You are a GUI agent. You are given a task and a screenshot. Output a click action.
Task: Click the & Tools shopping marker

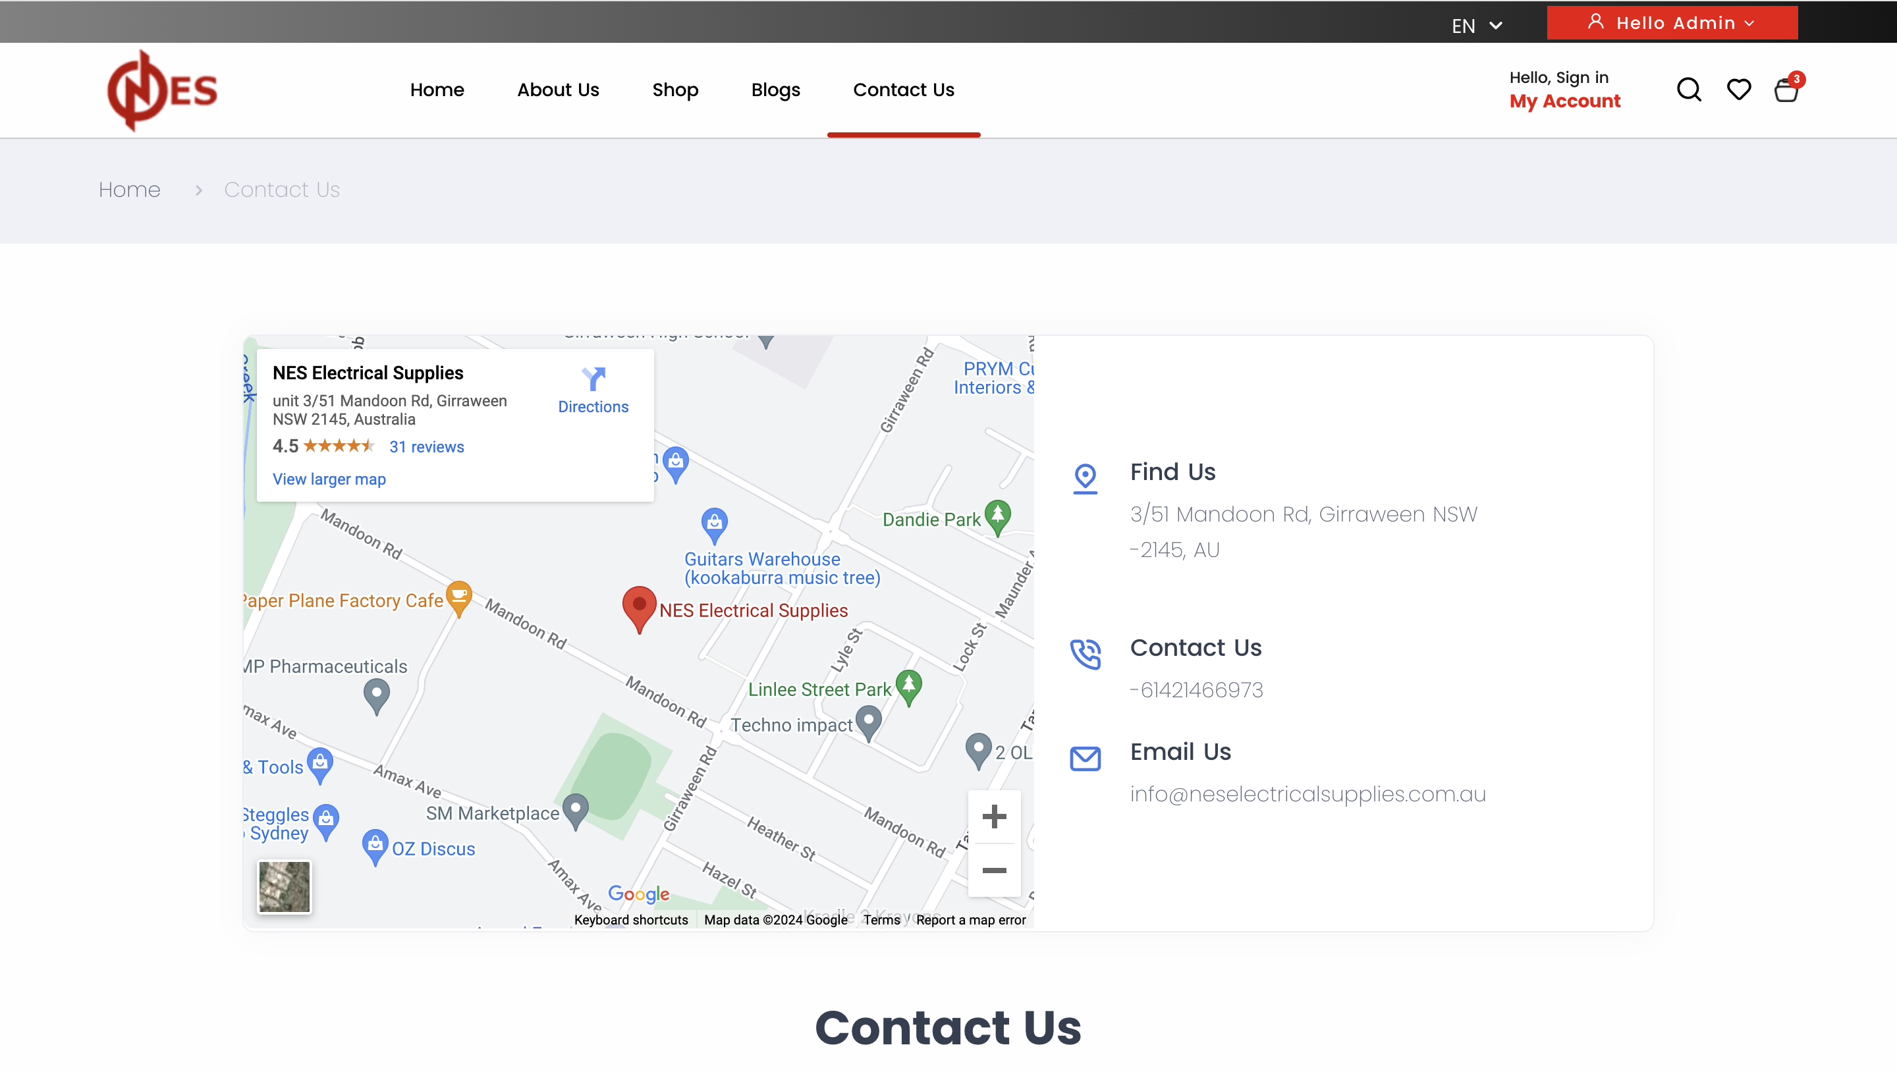319,766
